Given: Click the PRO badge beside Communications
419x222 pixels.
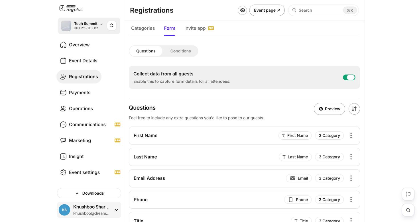Looking at the screenshot, I should pos(117,125).
